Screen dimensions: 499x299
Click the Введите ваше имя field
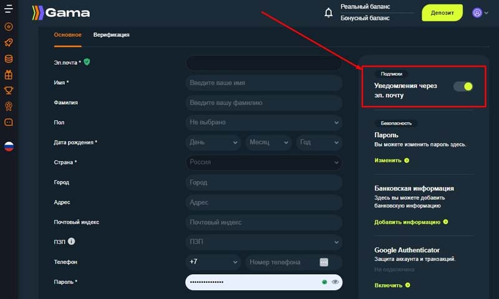coord(264,83)
